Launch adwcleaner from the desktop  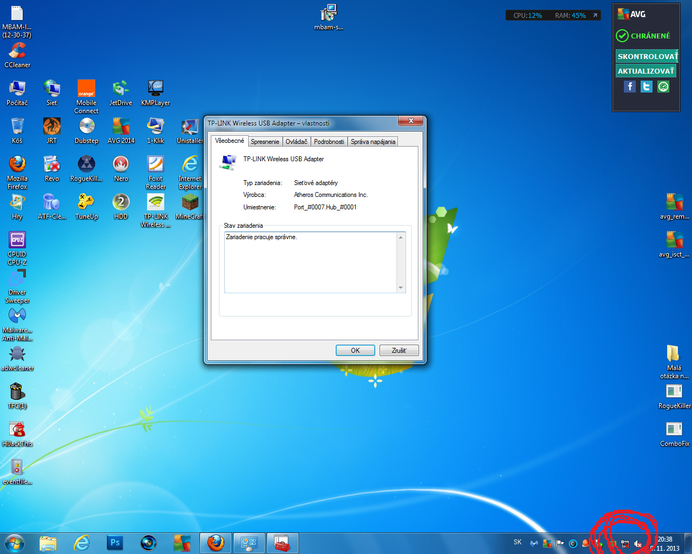(17, 358)
